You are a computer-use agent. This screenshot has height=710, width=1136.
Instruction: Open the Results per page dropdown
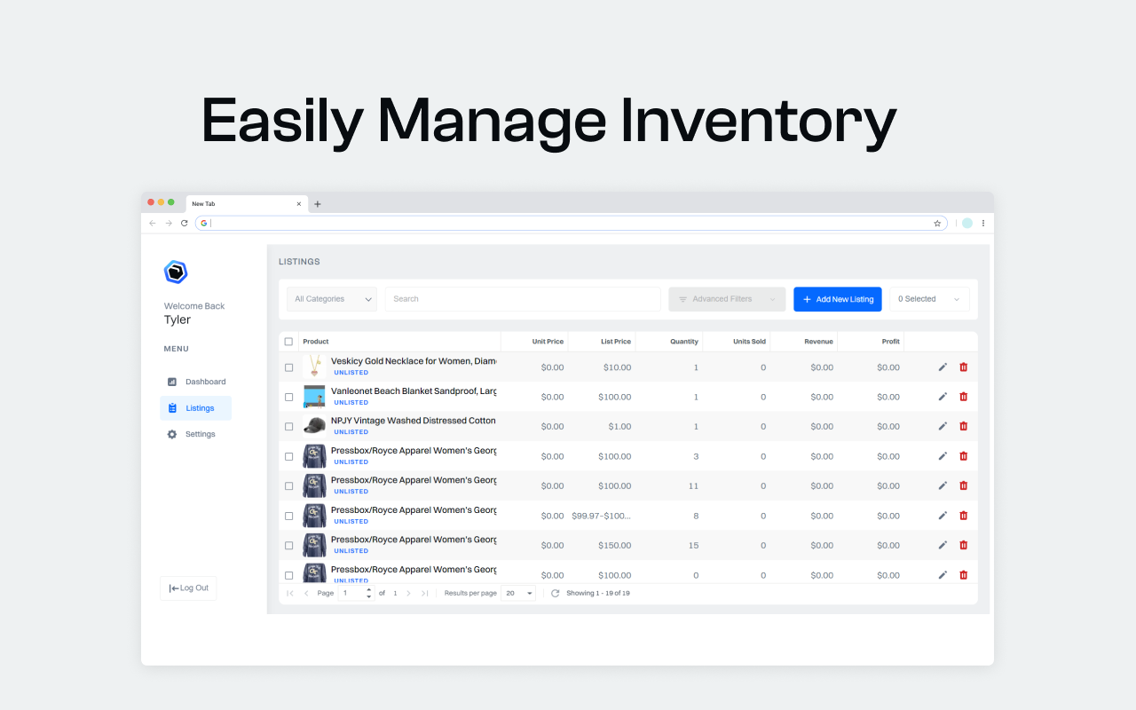click(x=518, y=593)
